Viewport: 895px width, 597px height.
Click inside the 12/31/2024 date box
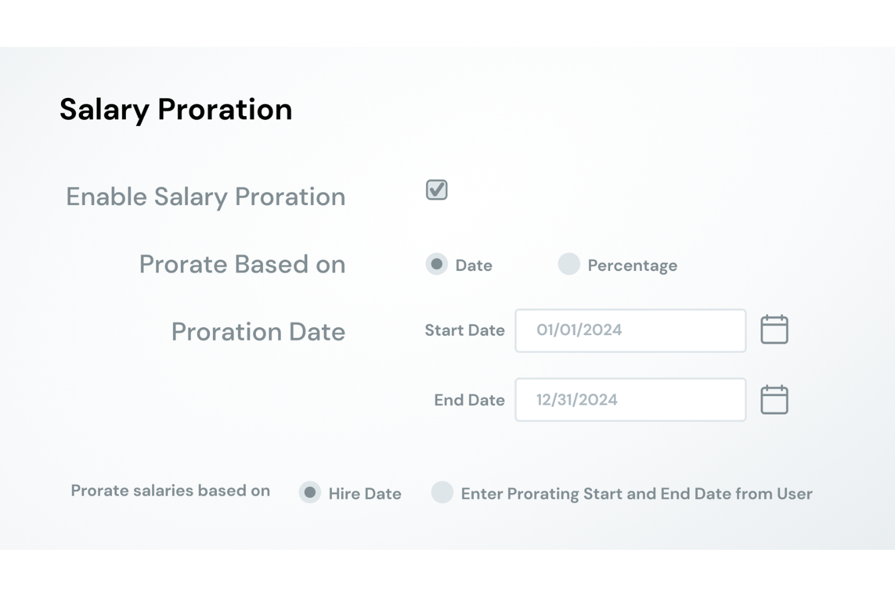tap(630, 399)
